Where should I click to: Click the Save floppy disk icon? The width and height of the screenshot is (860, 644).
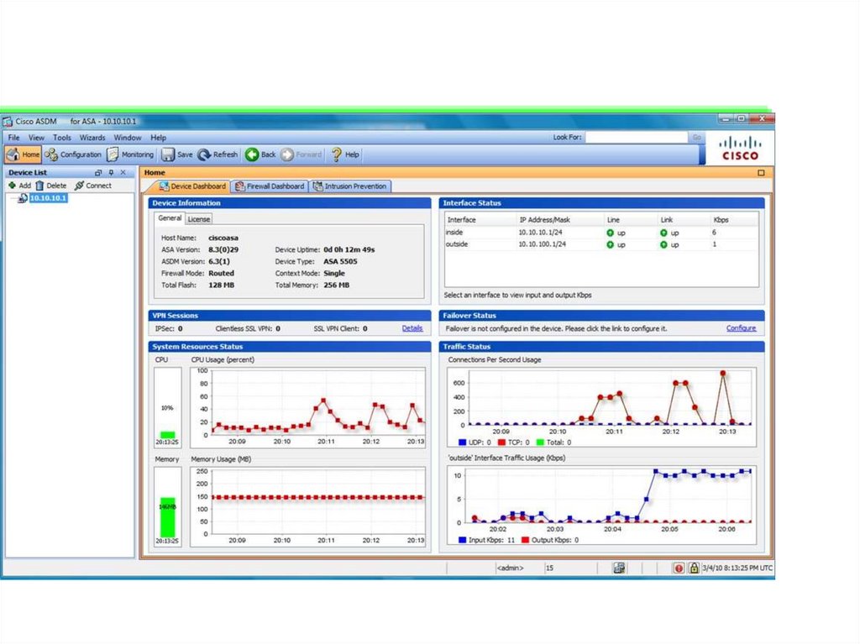click(167, 154)
